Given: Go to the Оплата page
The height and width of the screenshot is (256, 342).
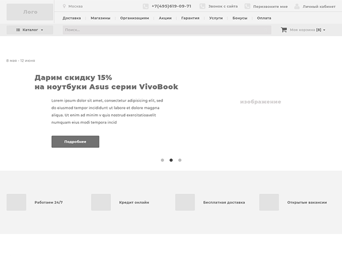Looking at the screenshot, I should click(x=264, y=18).
